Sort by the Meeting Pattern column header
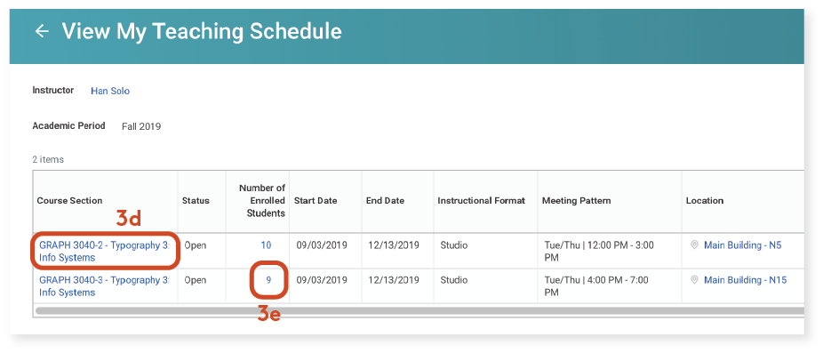Viewport: 823px width, 353px height. click(x=576, y=201)
